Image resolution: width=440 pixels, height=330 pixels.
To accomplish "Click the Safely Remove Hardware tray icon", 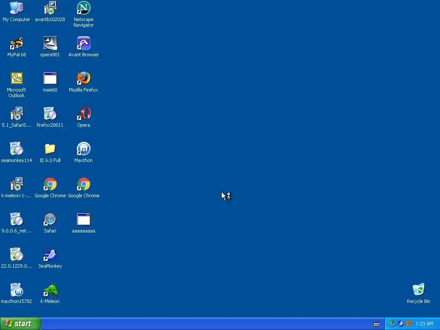I will (392, 324).
